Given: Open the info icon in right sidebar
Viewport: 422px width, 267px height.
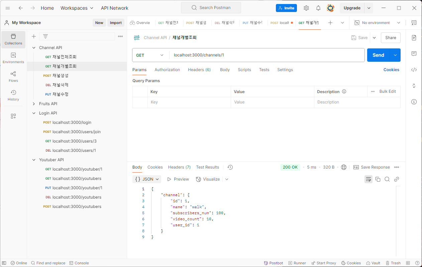Looking at the screenshot, I should click(414, 102).
